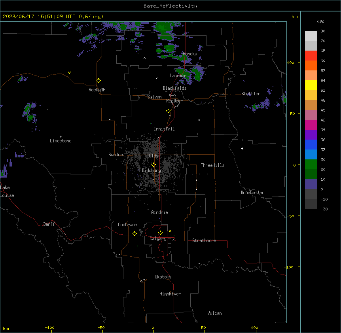Click the 100 tick on the right axis
The height and width of the screenshot is (333, 341).
tap(290, 63)
